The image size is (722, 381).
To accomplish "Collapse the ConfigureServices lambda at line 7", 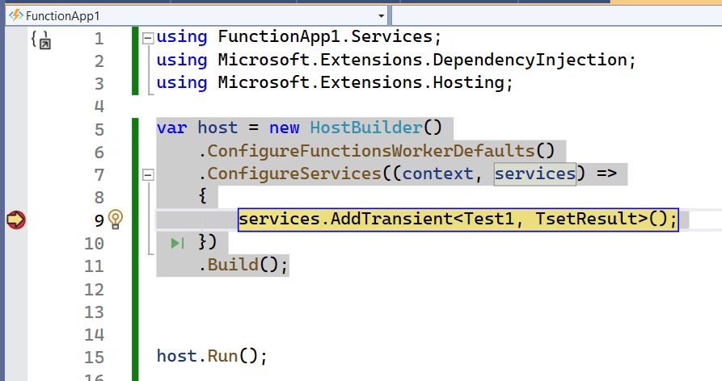I will 148,174.
